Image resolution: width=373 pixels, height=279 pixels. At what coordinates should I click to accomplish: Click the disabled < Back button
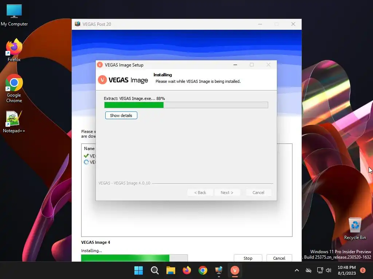pos(200,193)
